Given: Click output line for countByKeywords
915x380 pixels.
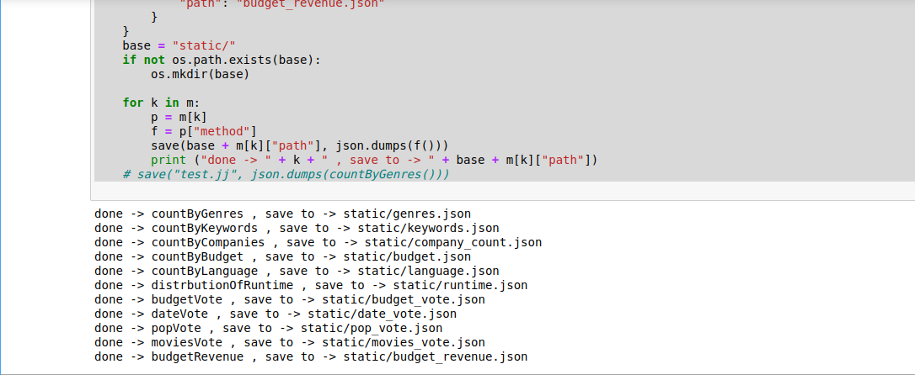Looking at the screenshot, I should click(297, 228).
